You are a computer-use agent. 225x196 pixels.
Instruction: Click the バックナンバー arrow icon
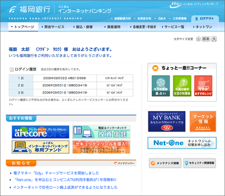[x=115, y=163]
